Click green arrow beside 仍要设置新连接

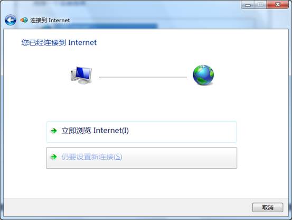coord(54,157)
